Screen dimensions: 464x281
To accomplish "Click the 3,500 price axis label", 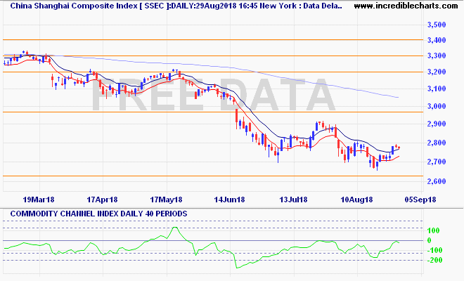I will tap(437, 25).
